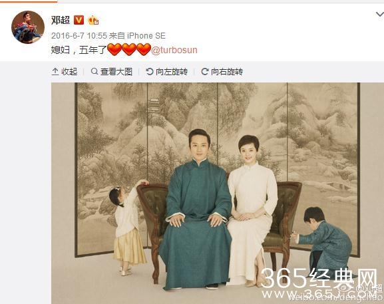The image size is (384, 304).
Task: Click the first red heart emoji
Action: (x=114, y=49)
